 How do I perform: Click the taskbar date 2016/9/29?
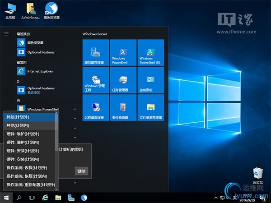[x=248, y=200]
